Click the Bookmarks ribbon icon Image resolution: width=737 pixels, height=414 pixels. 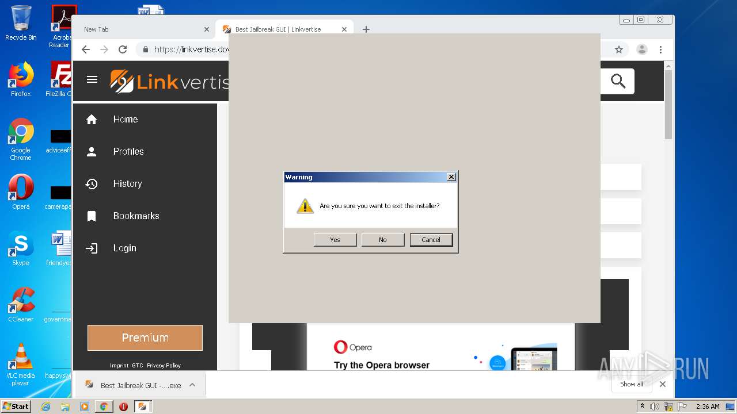click(x=92, y=216)
